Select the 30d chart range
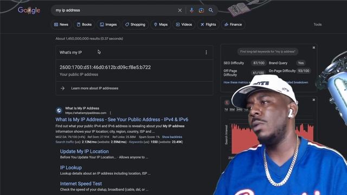This screenshot has width=347, height=195. pos(232,109)
